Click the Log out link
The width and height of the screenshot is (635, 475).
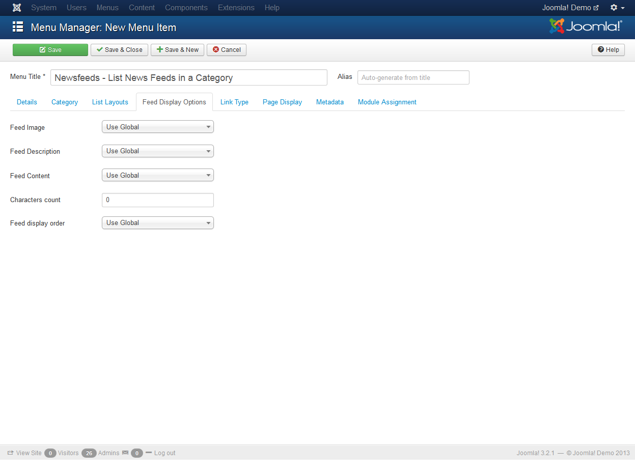point(164,453)
